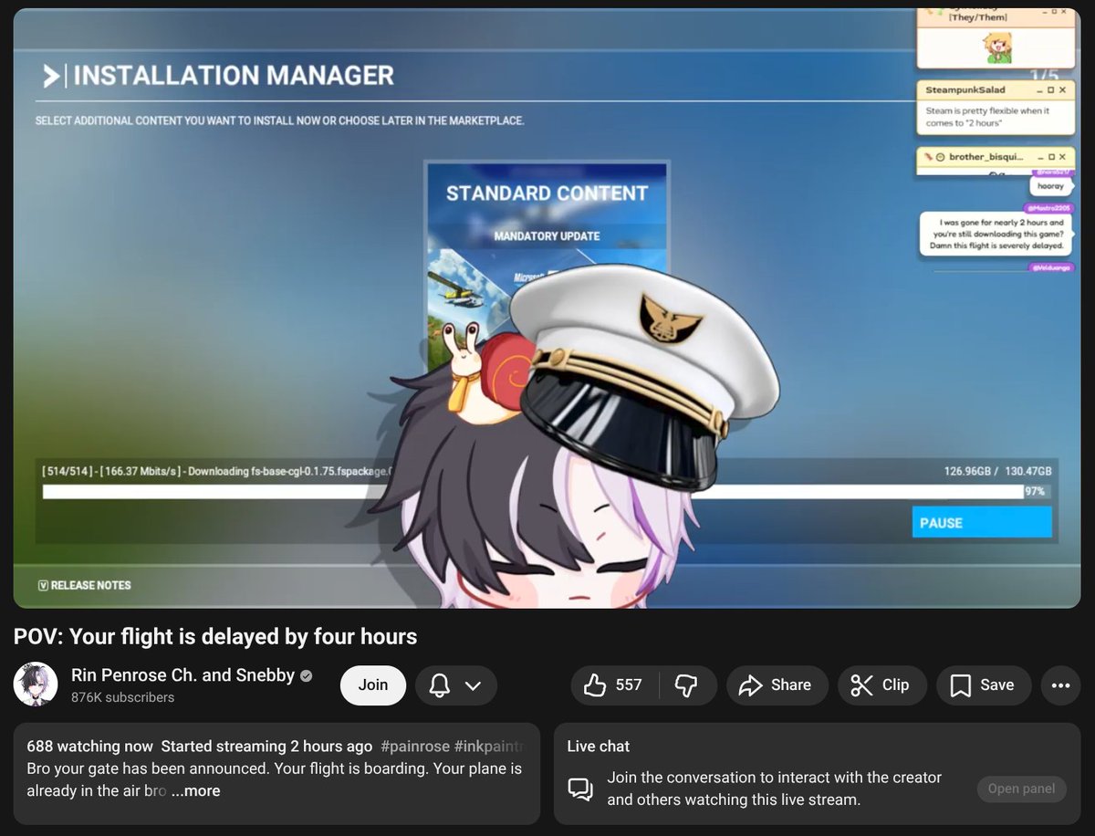Click the download progress bar
1095x836 pixels.
(x=546, y=492)
